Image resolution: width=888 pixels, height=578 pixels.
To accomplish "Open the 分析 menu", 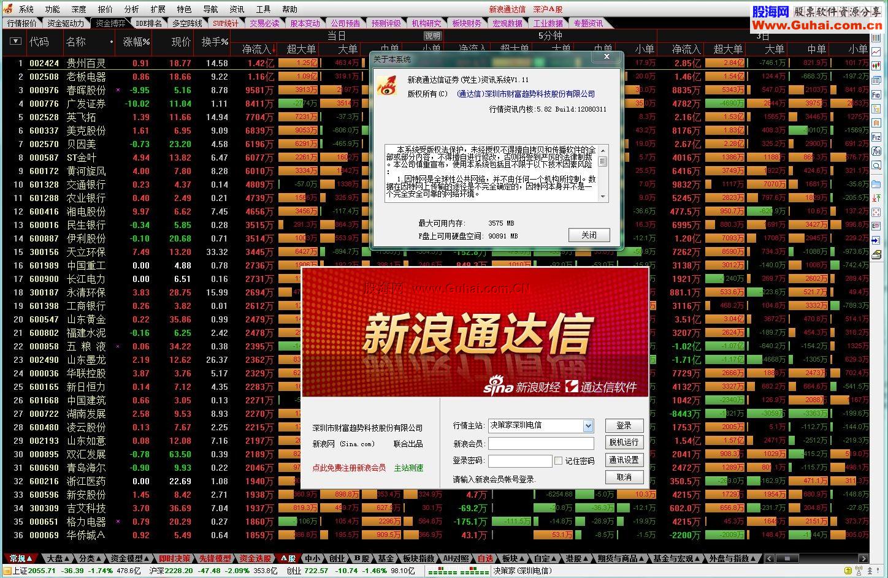I will (x=131, y=9).
